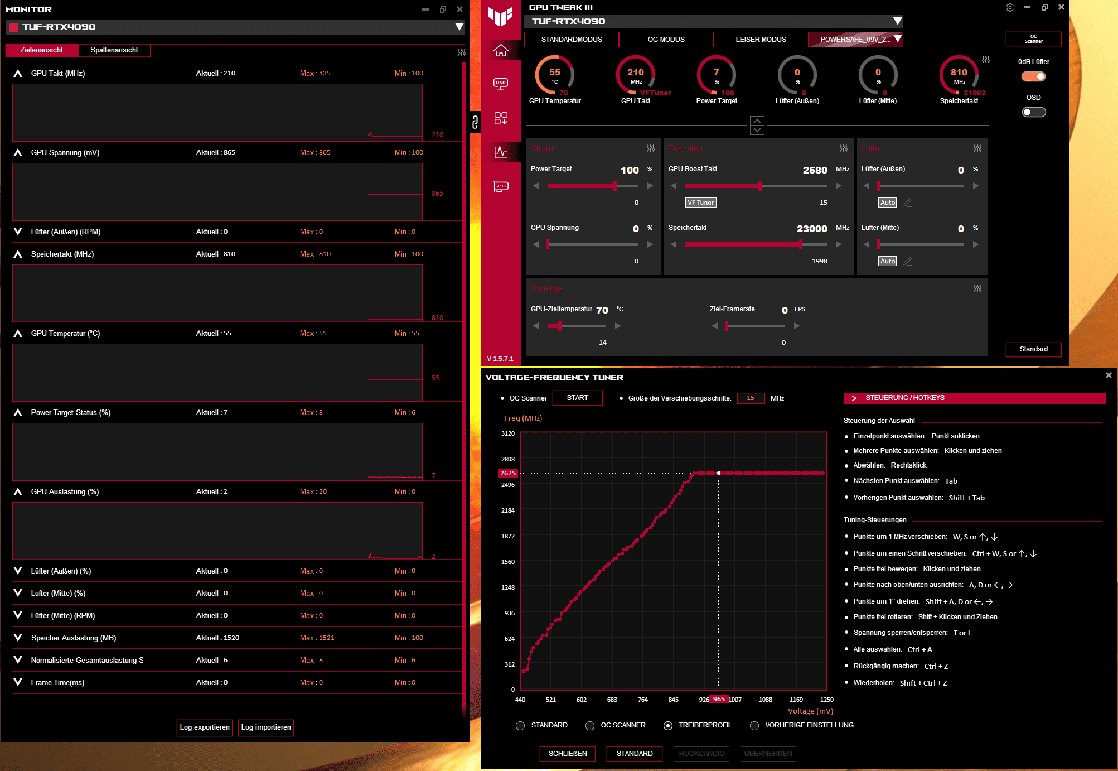The height and width of the screenshot is (771, 1118).
Task: Collapse gauge section with up/down chevrons
Action: (757, 126)
